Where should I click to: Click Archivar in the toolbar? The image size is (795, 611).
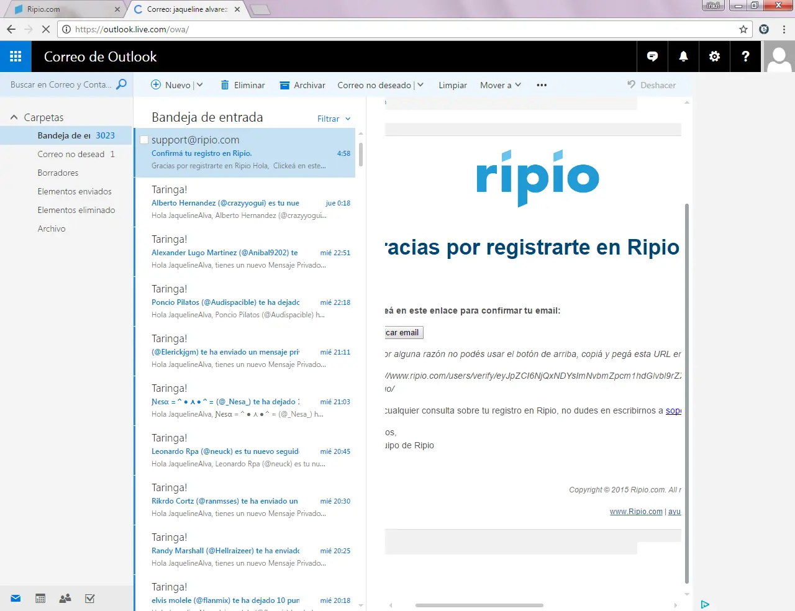302,85
